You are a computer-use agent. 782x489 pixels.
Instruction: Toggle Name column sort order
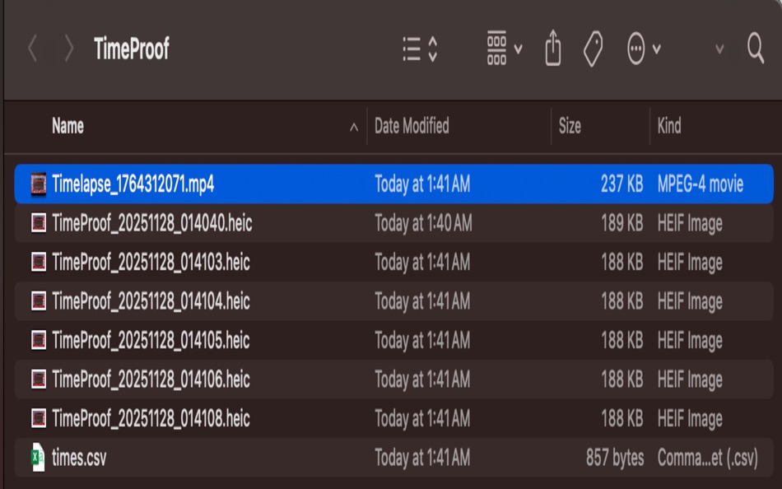click(x=66, y=127)
